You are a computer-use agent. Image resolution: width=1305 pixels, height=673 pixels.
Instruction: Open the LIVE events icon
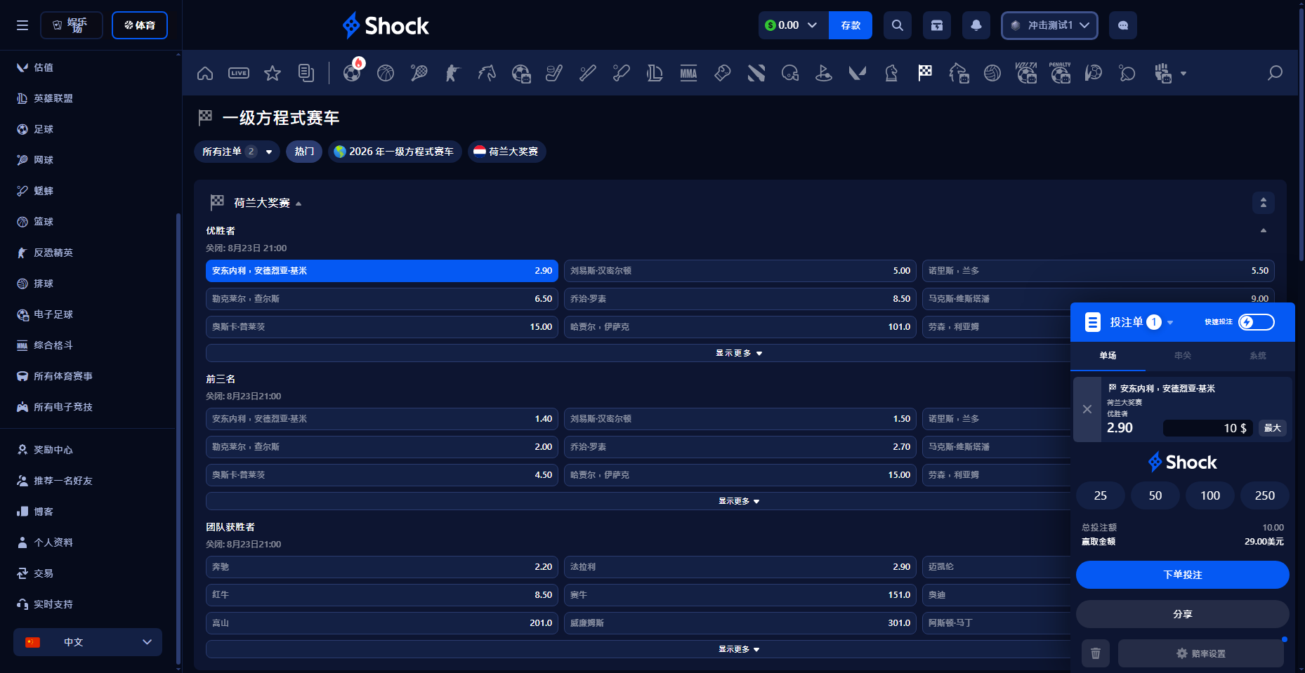(239, 73)
